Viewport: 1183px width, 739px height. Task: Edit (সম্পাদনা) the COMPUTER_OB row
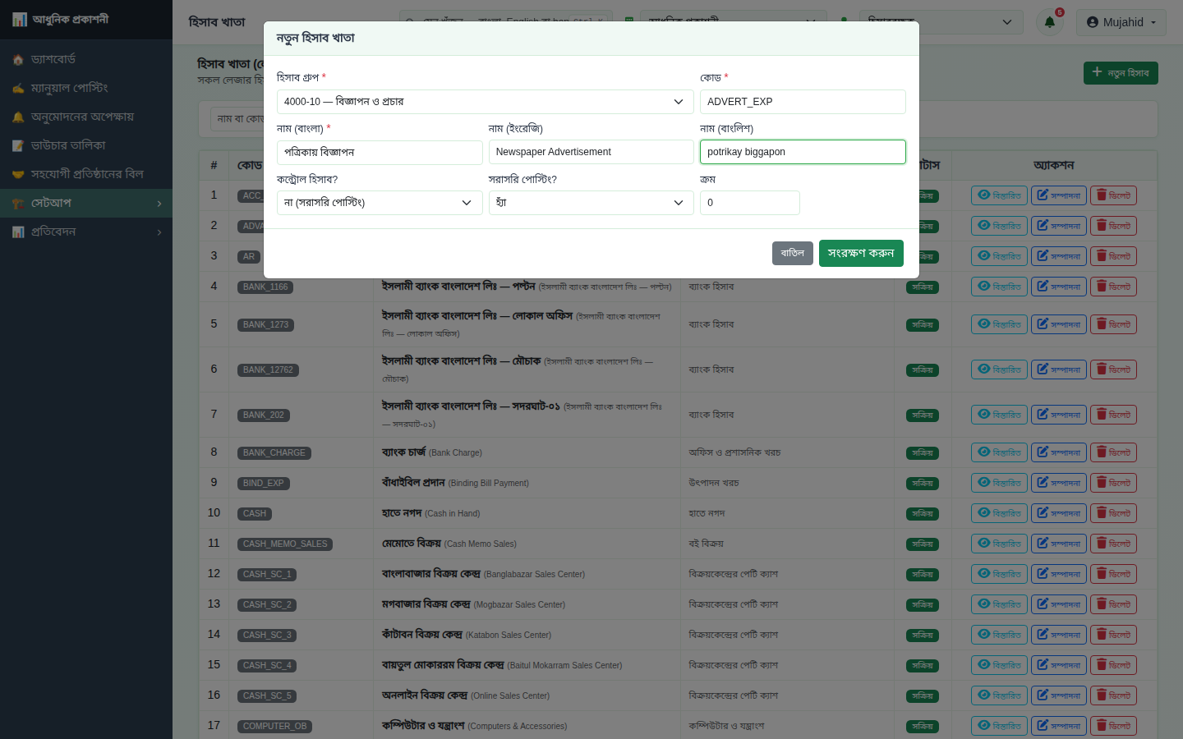tap(1059, 726)
